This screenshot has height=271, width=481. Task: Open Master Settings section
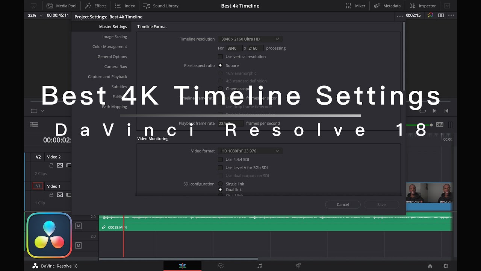[113, 27]
